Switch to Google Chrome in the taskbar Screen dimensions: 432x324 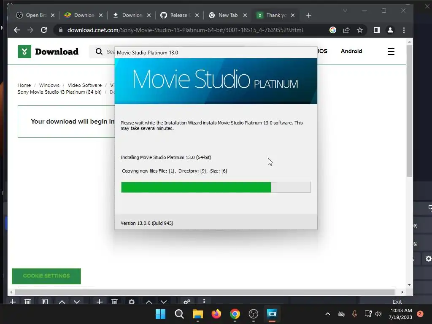(x=235, y=314)
